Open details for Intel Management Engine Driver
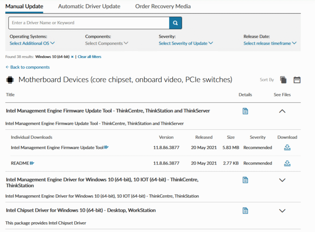Screen dimensions: 315x232 pos(245,180)
